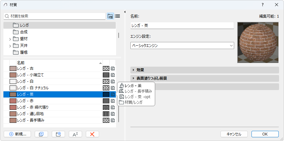Switch to folder tree view
The width and height of the screenshot is (284, 141).
coord(110,16)
